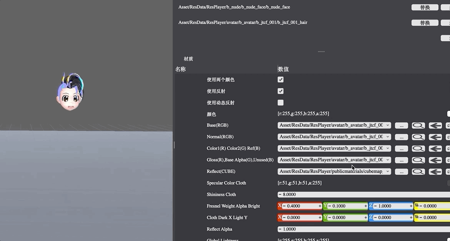Click the Reflect Alpha slider bar
Image resolution: width=450 pixels, height=241 pixels.
pyautogui.click(x=363, y=229)
